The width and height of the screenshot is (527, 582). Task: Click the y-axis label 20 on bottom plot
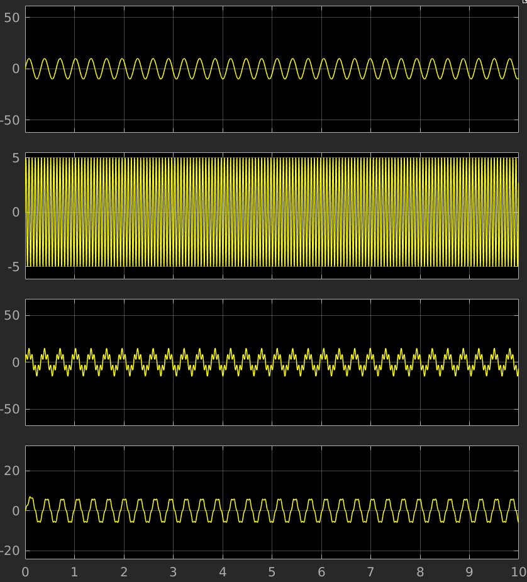click(14, 471)
